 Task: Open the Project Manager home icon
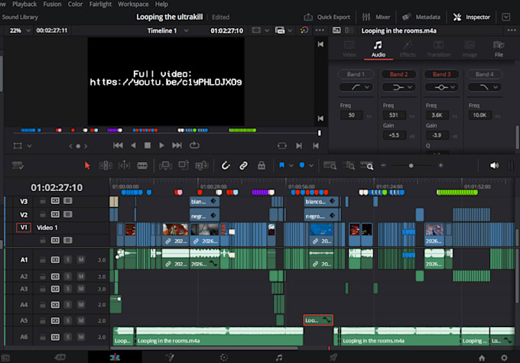click(x=482, y=358)
